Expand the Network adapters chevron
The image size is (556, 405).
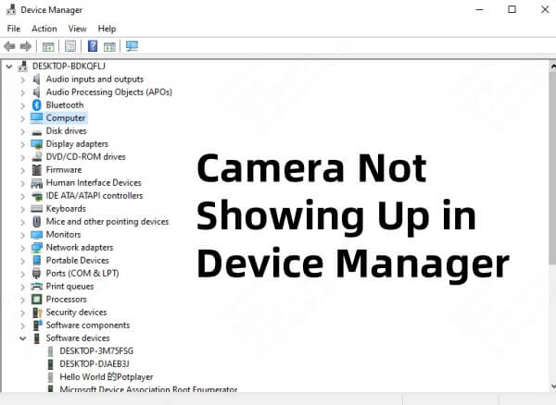[22, 249]
